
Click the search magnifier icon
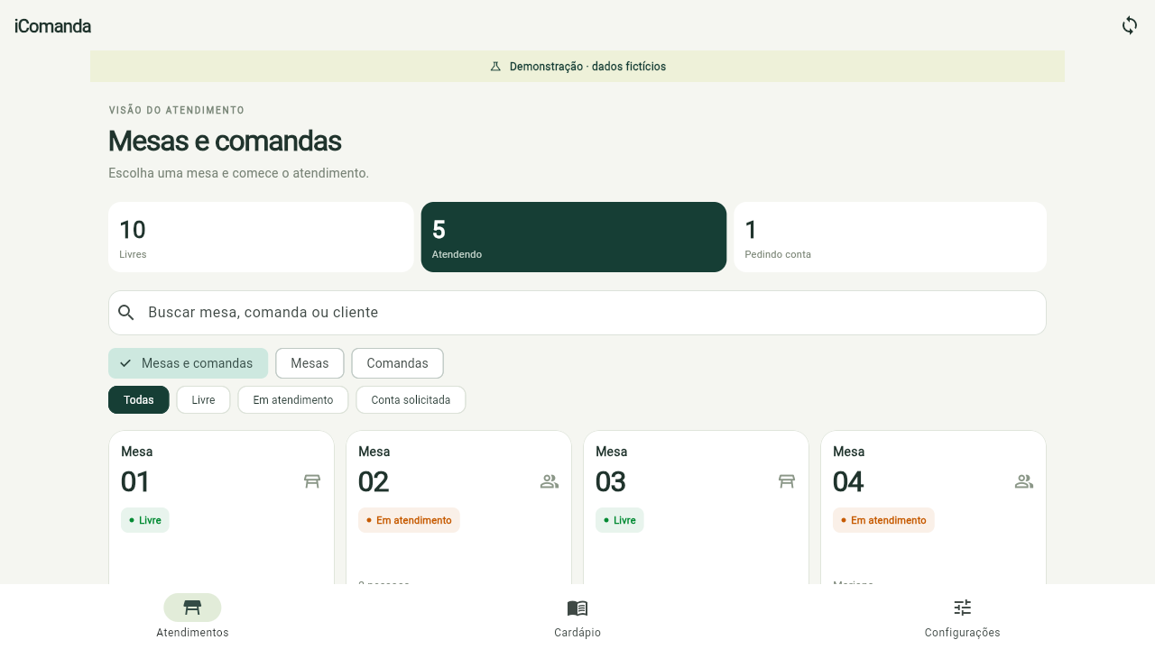[x=126, y=313]
